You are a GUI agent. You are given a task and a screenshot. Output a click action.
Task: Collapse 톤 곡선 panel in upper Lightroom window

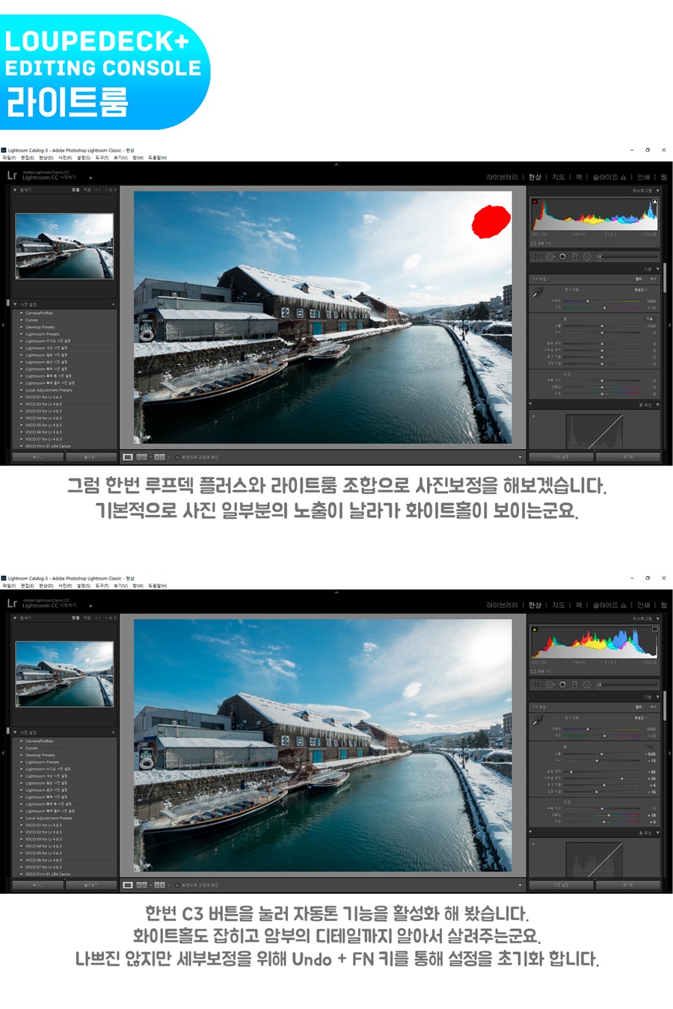click(658, 405)
